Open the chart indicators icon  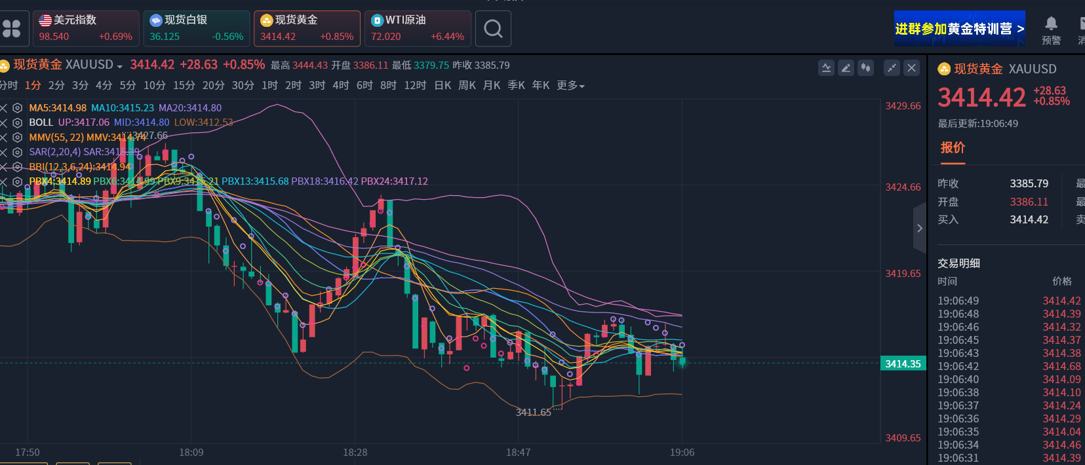[827, 67]
